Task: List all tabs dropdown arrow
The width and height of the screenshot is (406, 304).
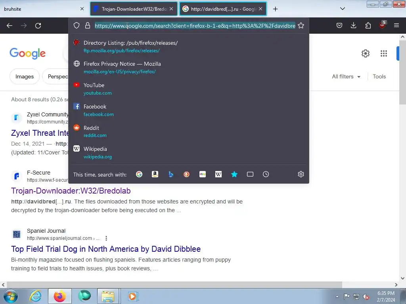Action: pos(342,9)
